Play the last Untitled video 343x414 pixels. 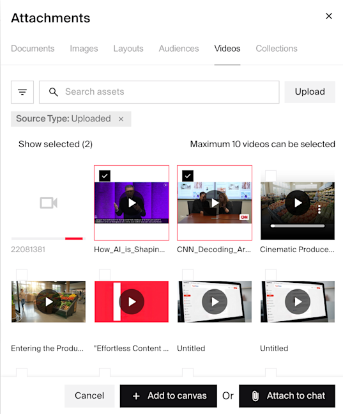[298, 301]
